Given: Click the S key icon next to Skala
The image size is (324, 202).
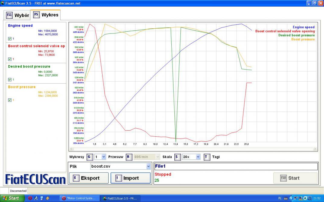Looking at the screenshot, I should (177, 157).
